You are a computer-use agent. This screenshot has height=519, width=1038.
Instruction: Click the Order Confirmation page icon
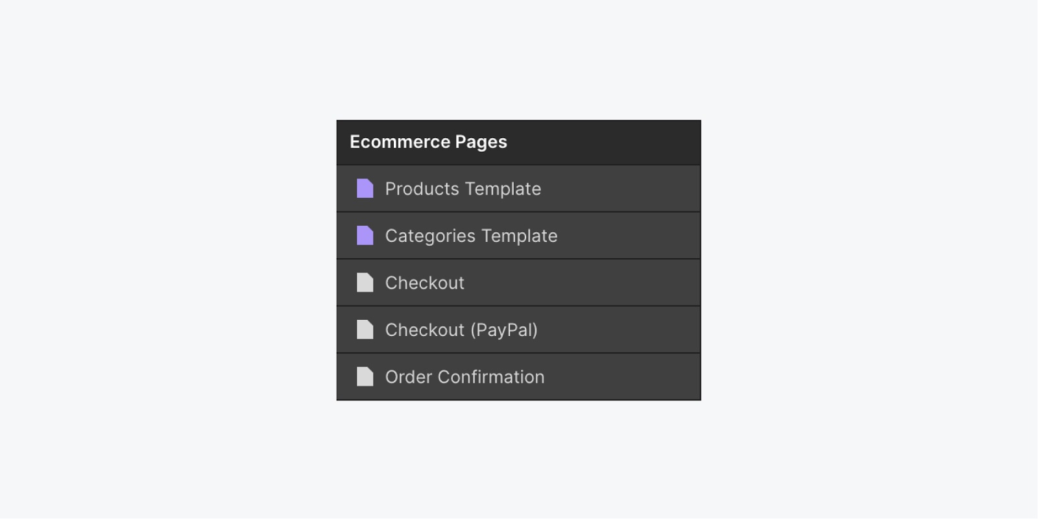point(365,377)
